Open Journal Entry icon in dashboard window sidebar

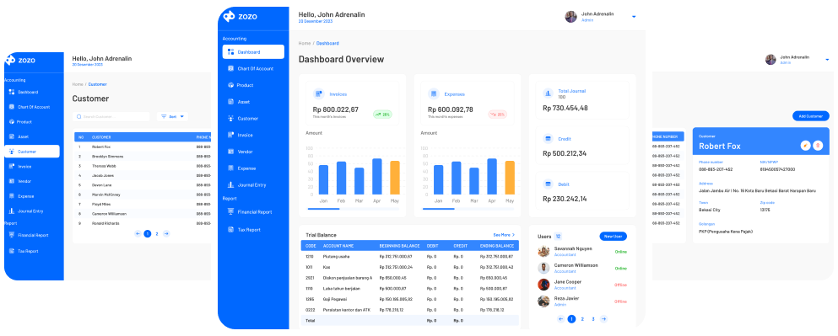(231, 184)
